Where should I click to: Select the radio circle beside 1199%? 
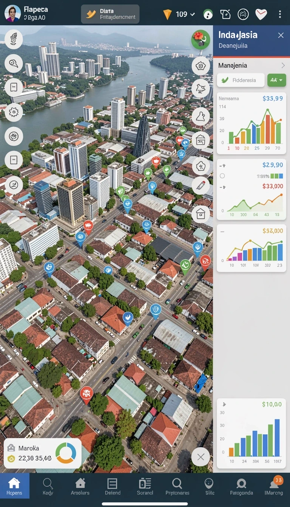[x=222, y=176]
